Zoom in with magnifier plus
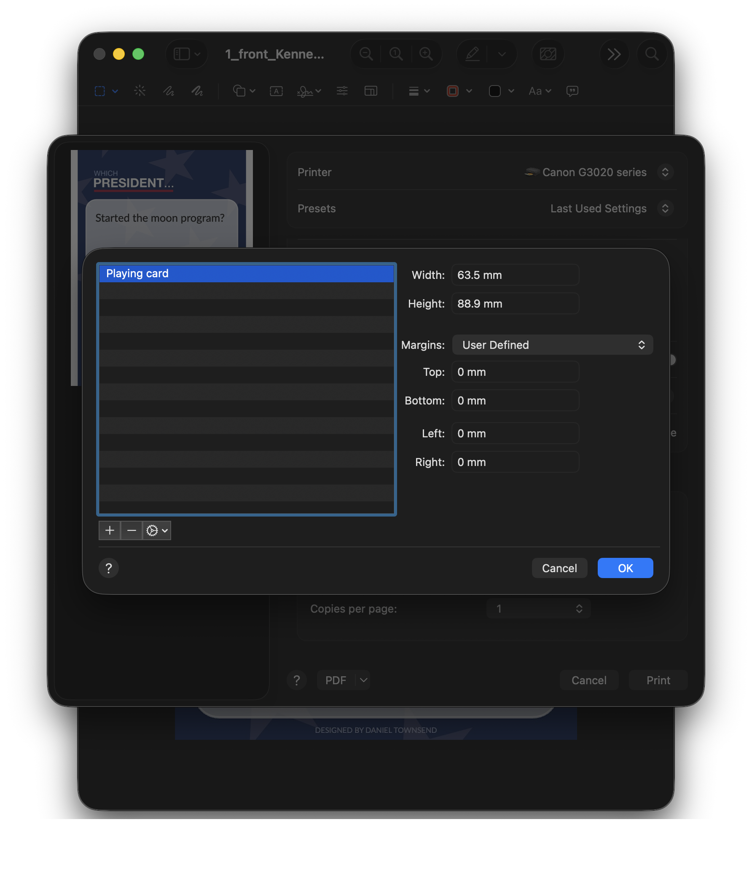752x873 pixels. (x=426, y=54)
